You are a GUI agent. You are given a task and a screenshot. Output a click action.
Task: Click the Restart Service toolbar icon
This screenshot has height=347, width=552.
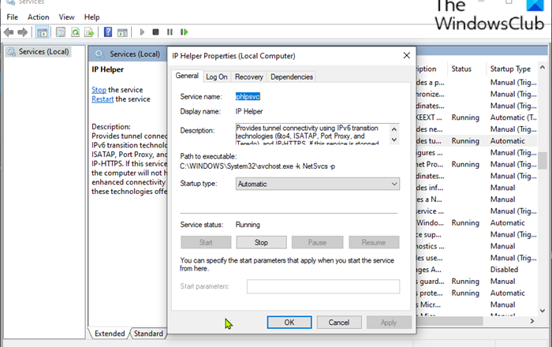pos(184,32)
